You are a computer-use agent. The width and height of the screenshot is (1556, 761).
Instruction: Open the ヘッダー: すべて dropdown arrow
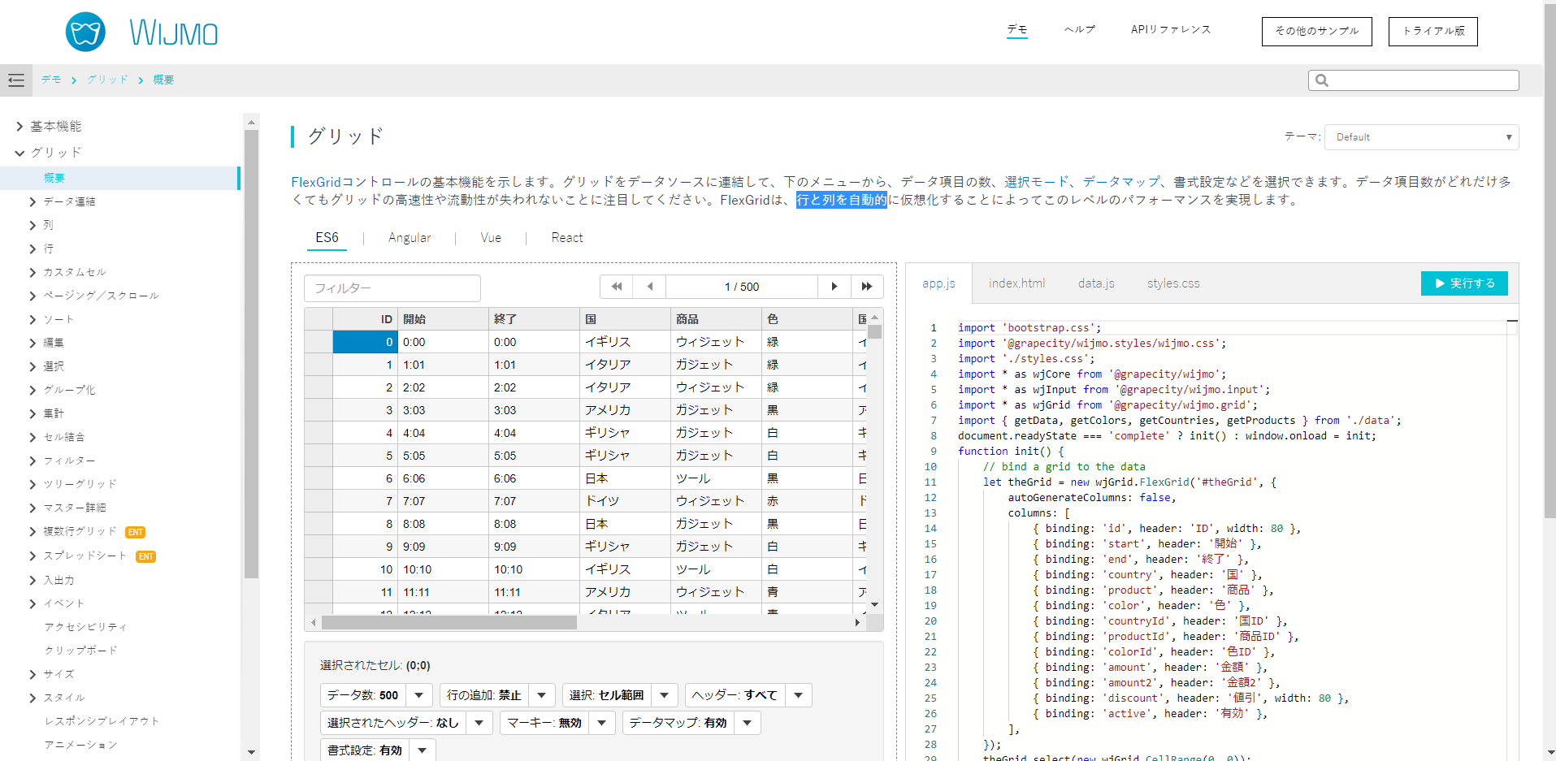799,695
